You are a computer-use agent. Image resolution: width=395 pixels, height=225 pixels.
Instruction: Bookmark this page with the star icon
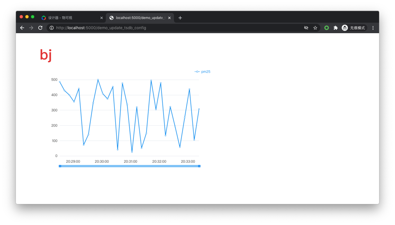tap(315, 28)
